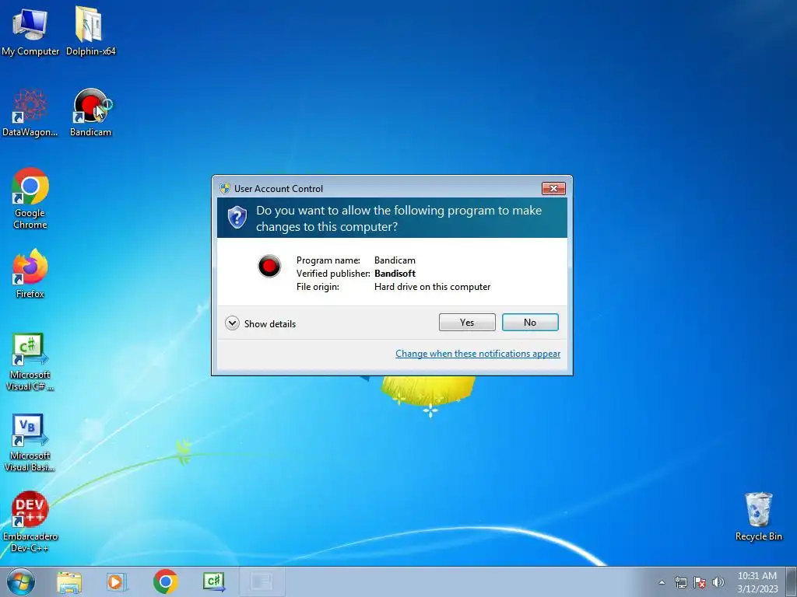The height and width of the screenshot is (597, 797).
Task: Select the Recycle Bin icon
Action: (x=758, y=516)
